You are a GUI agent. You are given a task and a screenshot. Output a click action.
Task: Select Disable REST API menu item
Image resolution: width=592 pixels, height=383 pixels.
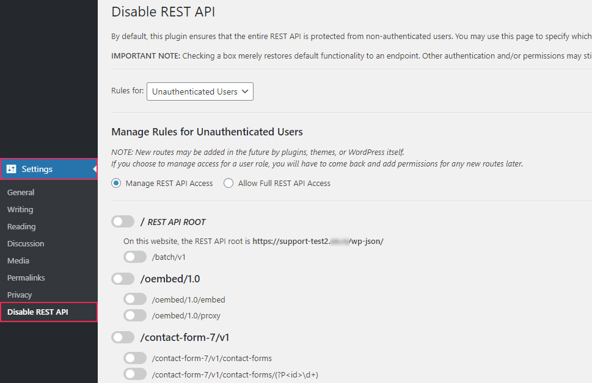click(38, 312)
